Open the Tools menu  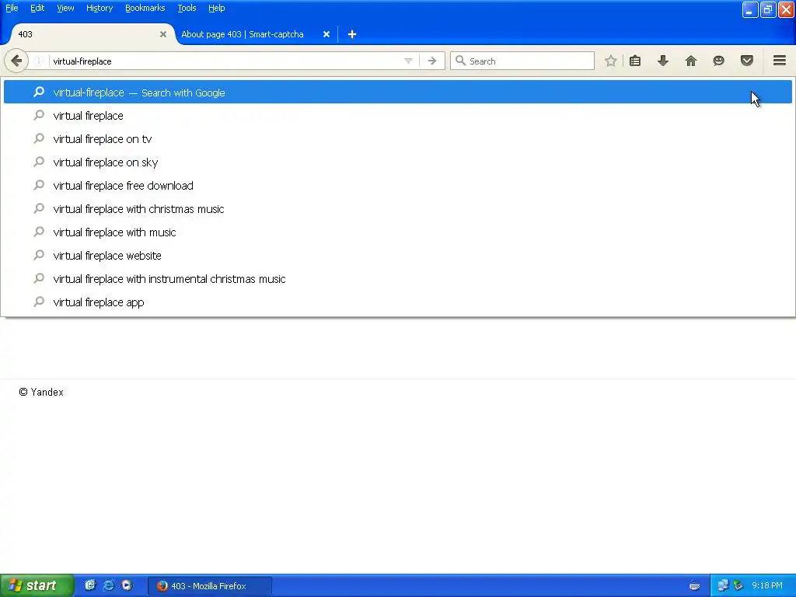pyautogui.click(x=187, y=8)
